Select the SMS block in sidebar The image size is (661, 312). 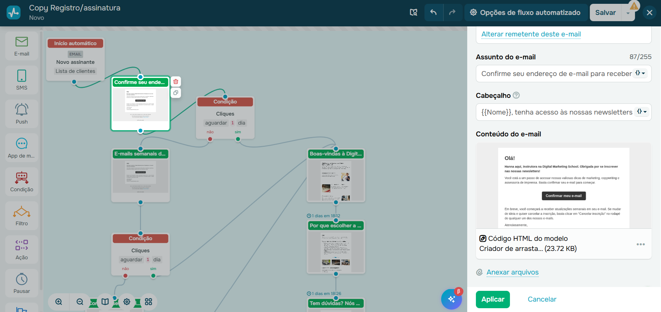22,80
